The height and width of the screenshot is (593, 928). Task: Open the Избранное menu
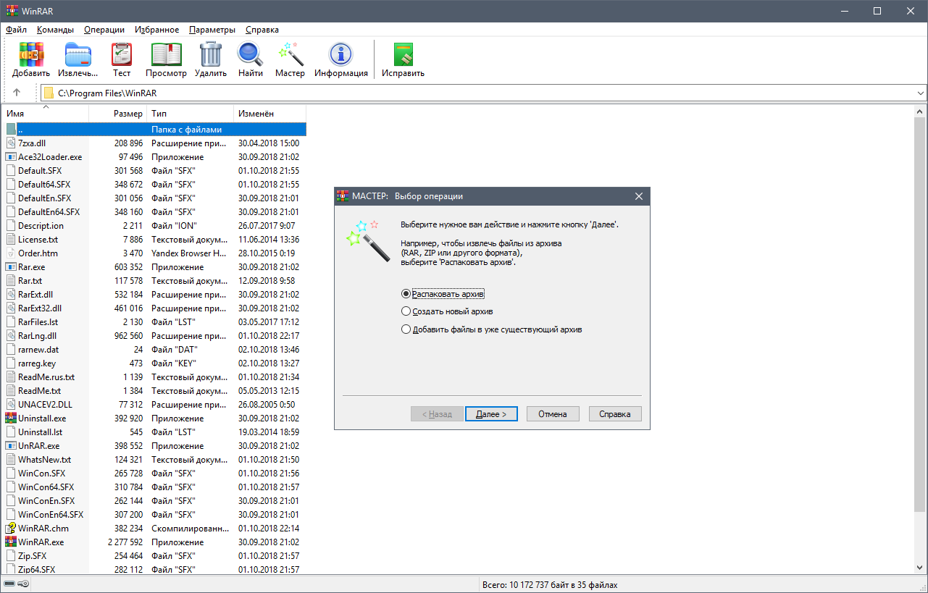tap(156, 30)
